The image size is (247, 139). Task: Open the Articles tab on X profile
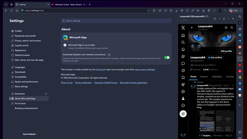(230, 77)
